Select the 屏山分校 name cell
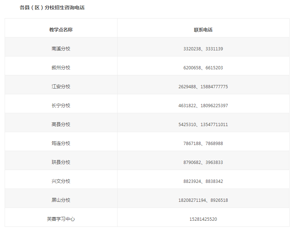 coord(61,200)
